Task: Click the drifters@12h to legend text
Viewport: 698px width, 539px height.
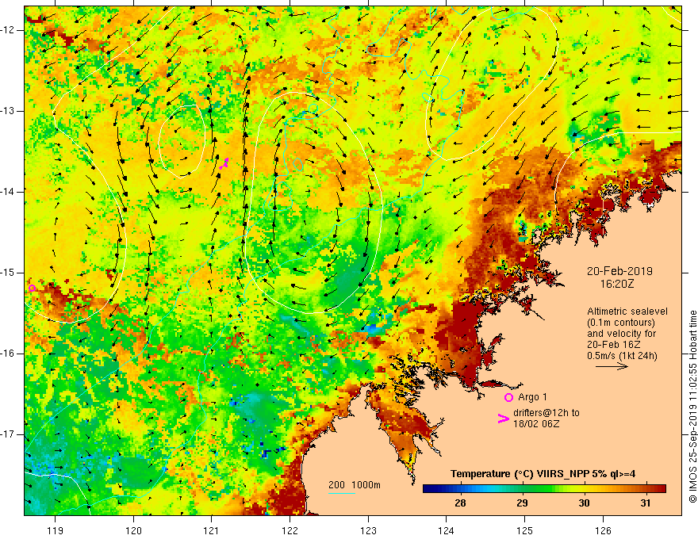Action: (547, 413)
